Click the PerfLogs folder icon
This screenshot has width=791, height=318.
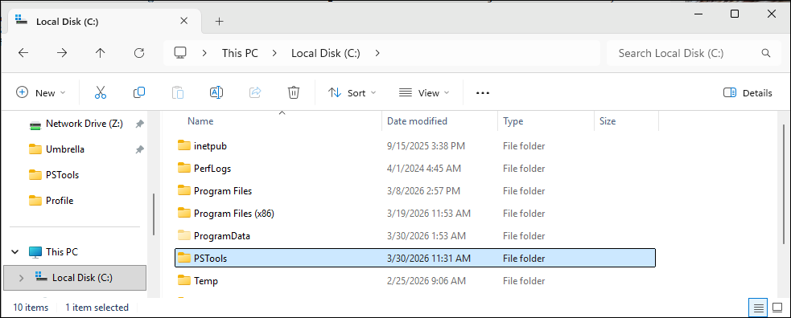pos(184,168)
